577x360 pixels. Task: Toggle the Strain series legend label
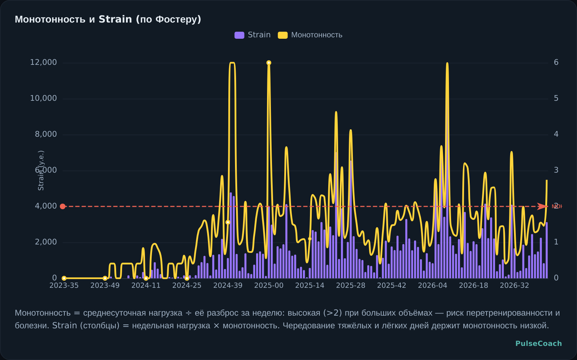coord(259,35)
